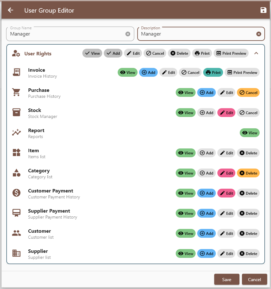The height and width of the screenshot is (289, 271).
Task: Enable Item Add right
Action: [x=206, y=153]
